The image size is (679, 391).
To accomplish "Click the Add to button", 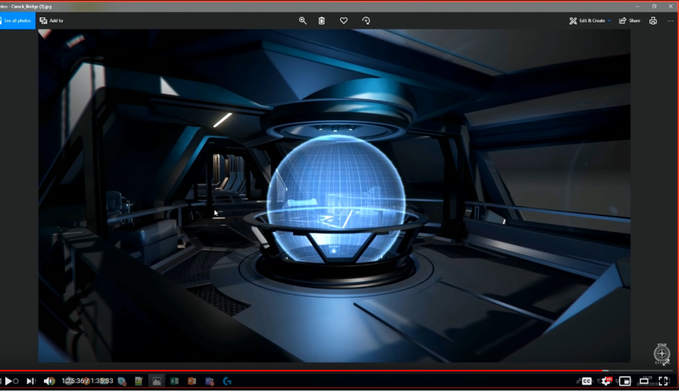I will point(51,21).
